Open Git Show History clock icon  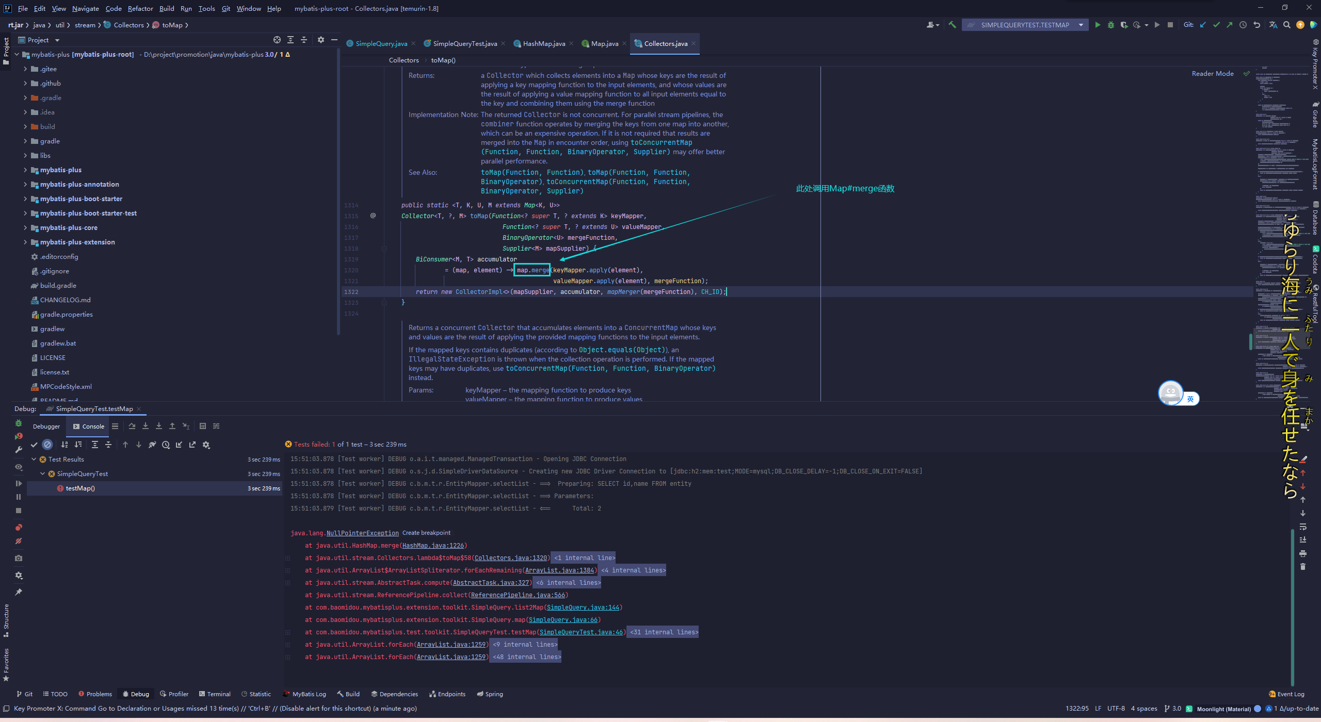click(1243, 25)
